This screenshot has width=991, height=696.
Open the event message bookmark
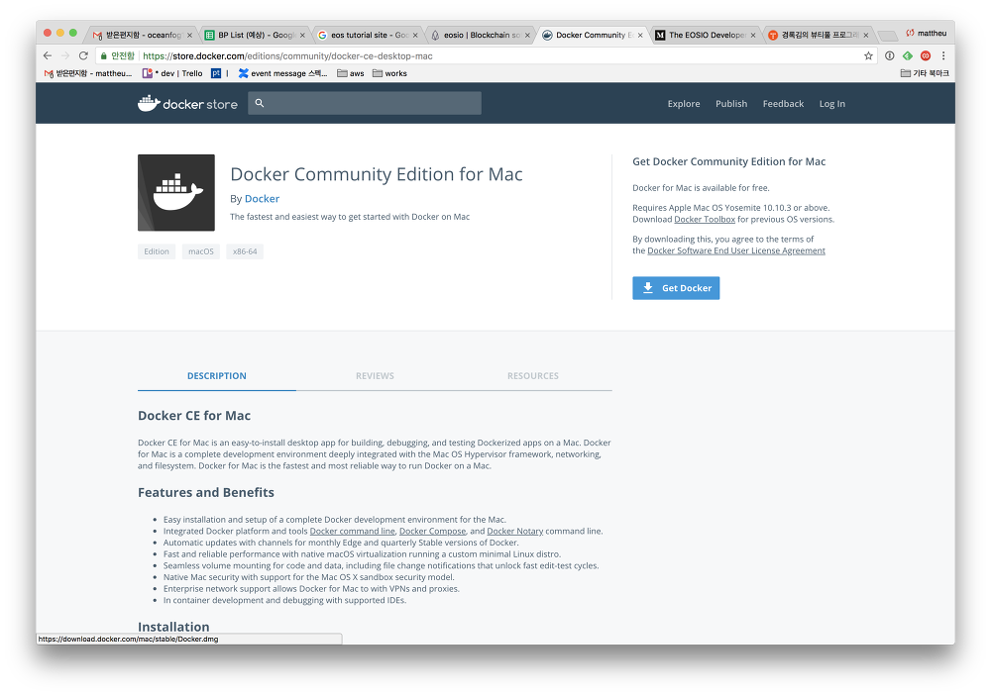point(282,73)
